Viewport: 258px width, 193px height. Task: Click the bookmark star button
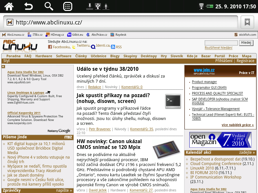[x=247, y=22]
